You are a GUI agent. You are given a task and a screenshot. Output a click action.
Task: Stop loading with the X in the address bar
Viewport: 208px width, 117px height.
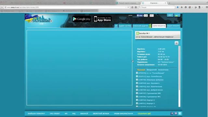point(128,7)
